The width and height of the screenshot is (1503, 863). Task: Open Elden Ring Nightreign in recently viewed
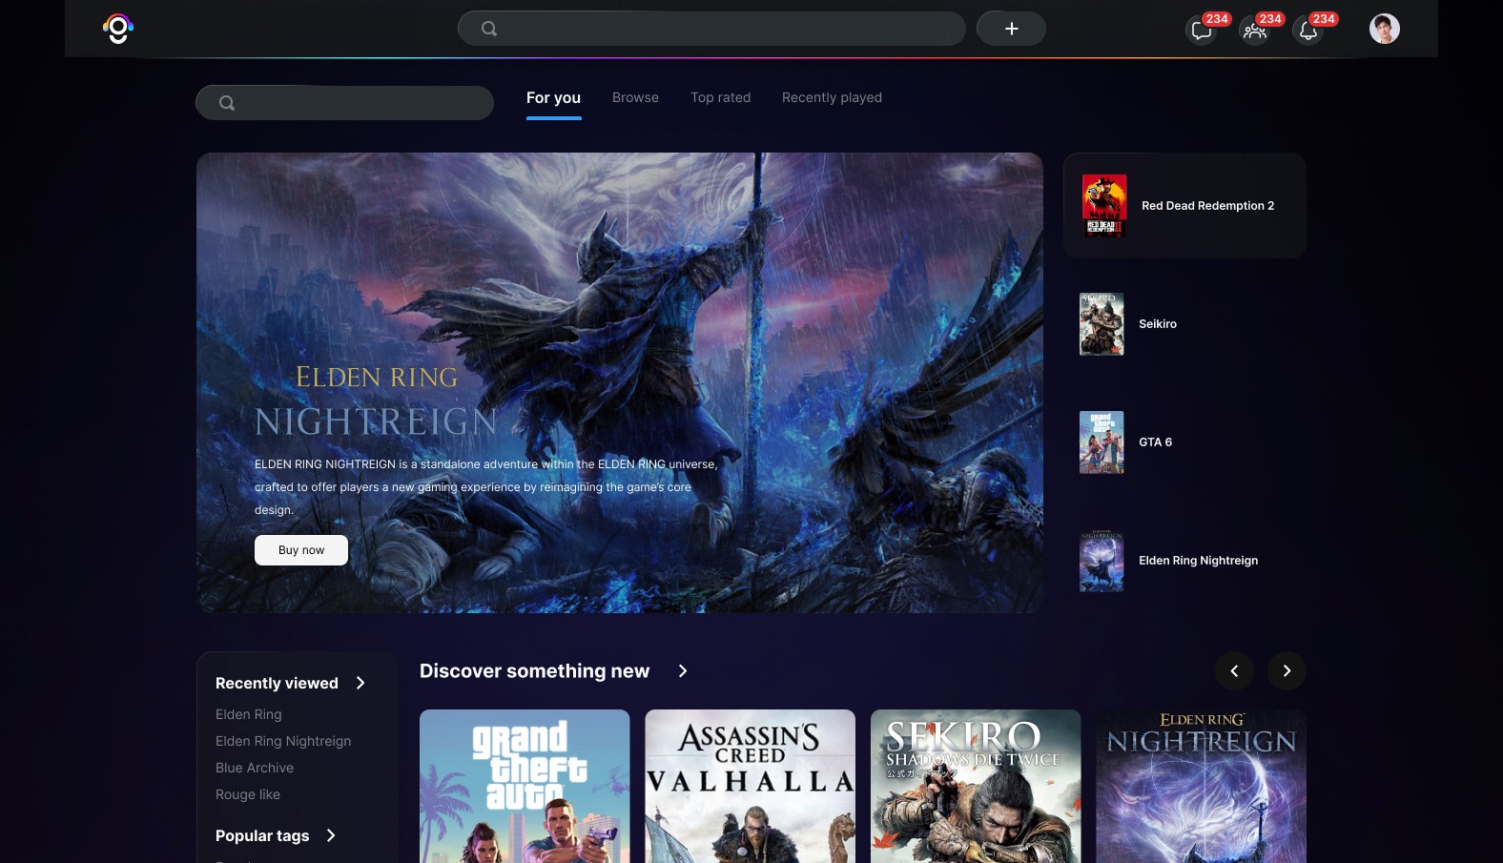coord(283,741)
